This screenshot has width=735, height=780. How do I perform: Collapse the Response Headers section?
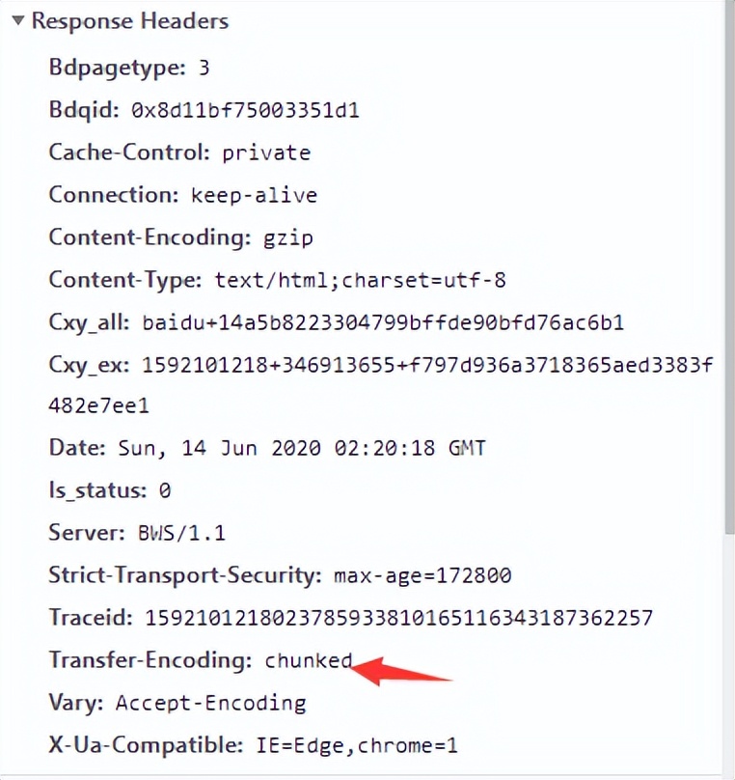(x=18, y=21)
